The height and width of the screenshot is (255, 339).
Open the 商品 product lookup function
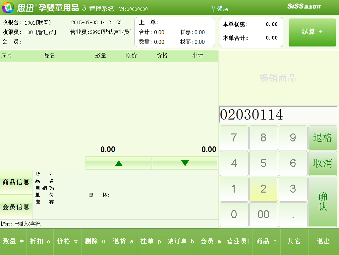click(x=266, y=242)
